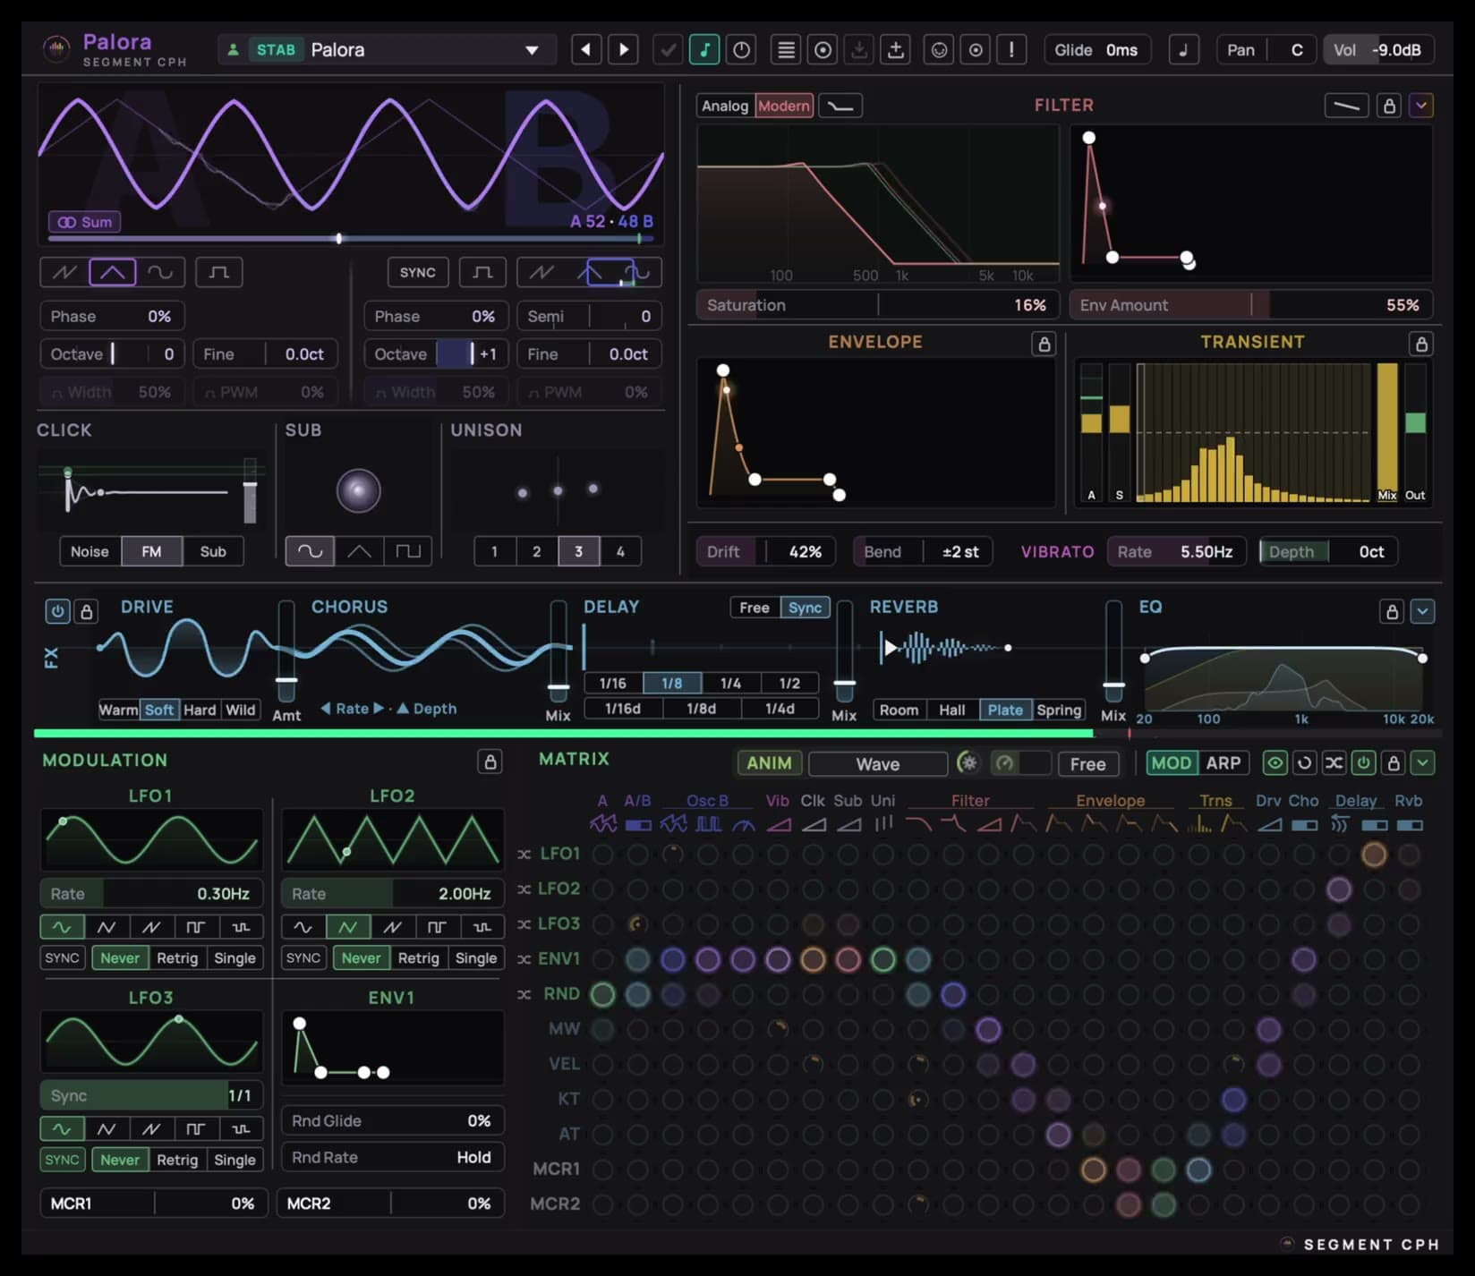Switch filter to Analog mode
Viewport: 1475px width, 1276px height.
[x=725, y=106]
